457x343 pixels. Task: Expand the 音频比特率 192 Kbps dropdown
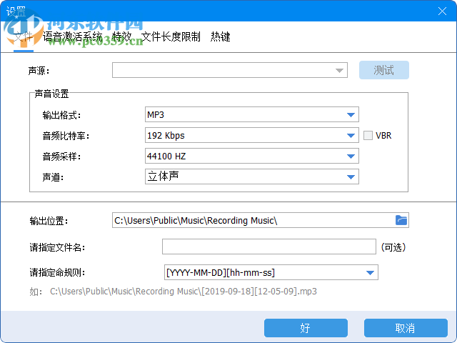pyautogui.click(x=252, y=135)
